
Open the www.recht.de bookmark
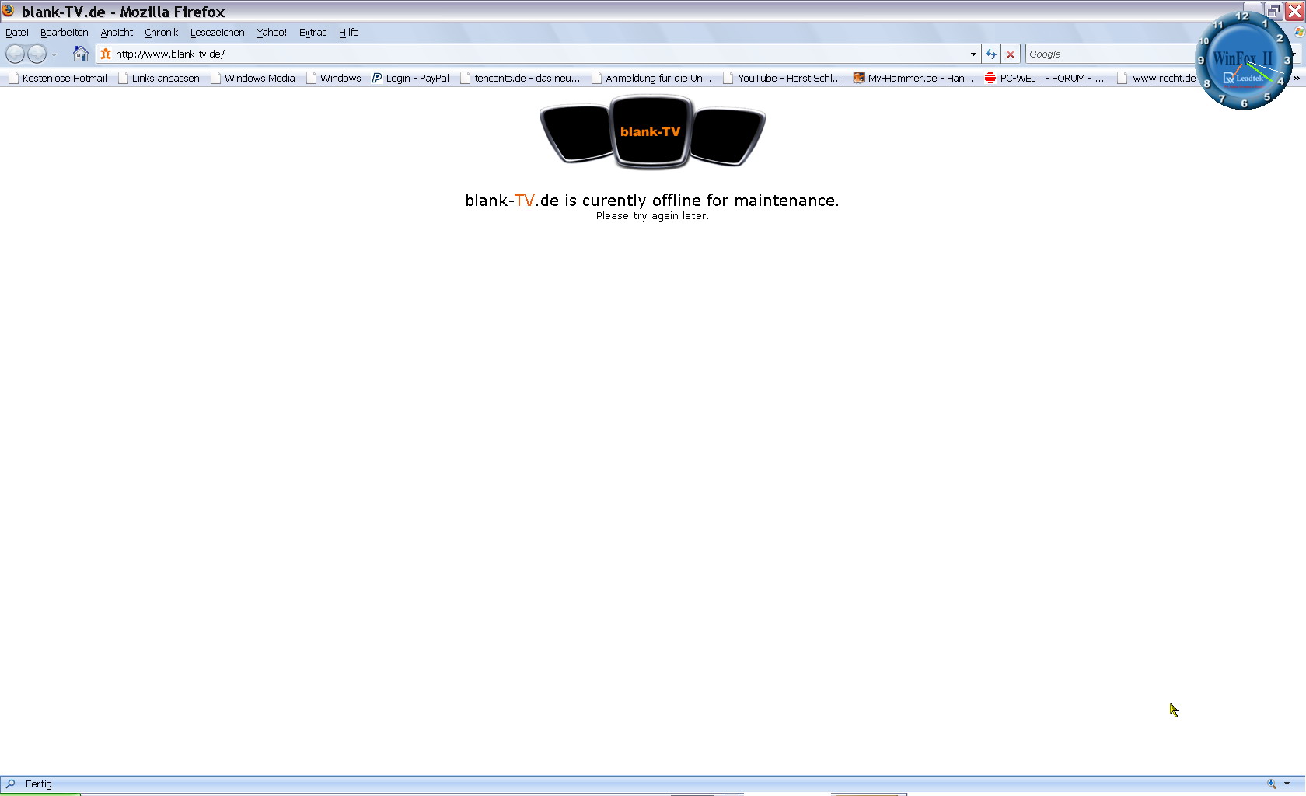point(1157,78)
